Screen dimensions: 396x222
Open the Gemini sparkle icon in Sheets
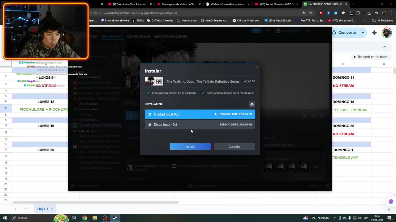[374, 32]
